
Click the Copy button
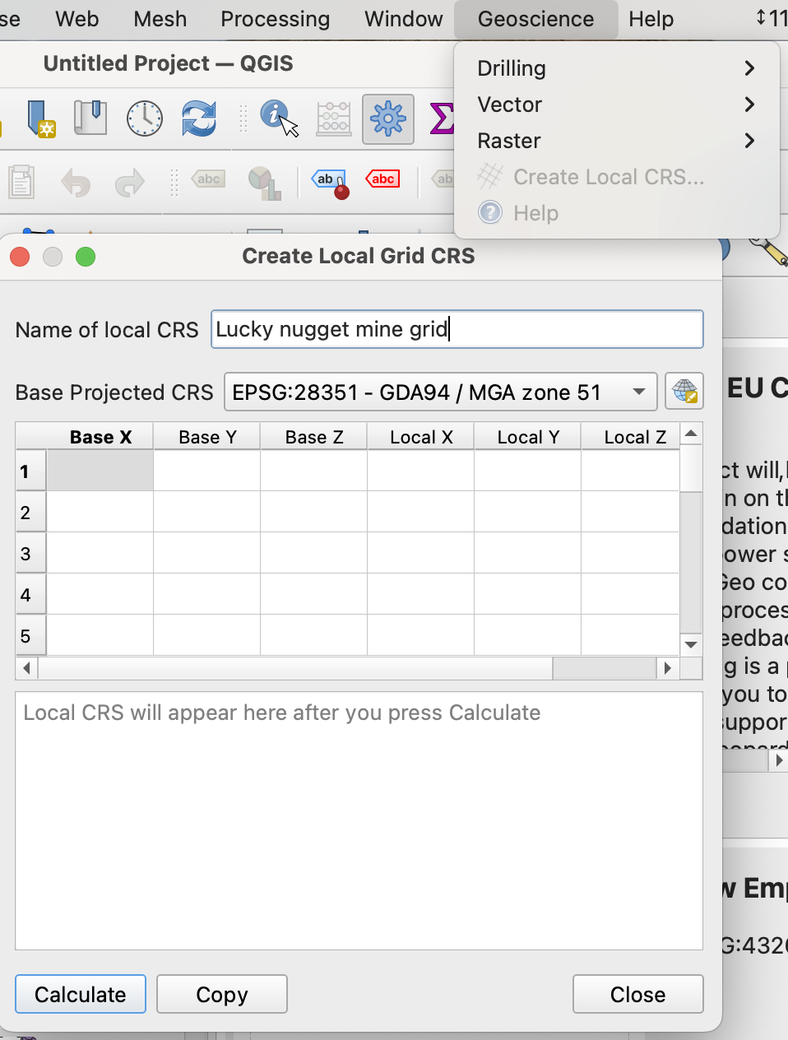(x=221, y=995)
